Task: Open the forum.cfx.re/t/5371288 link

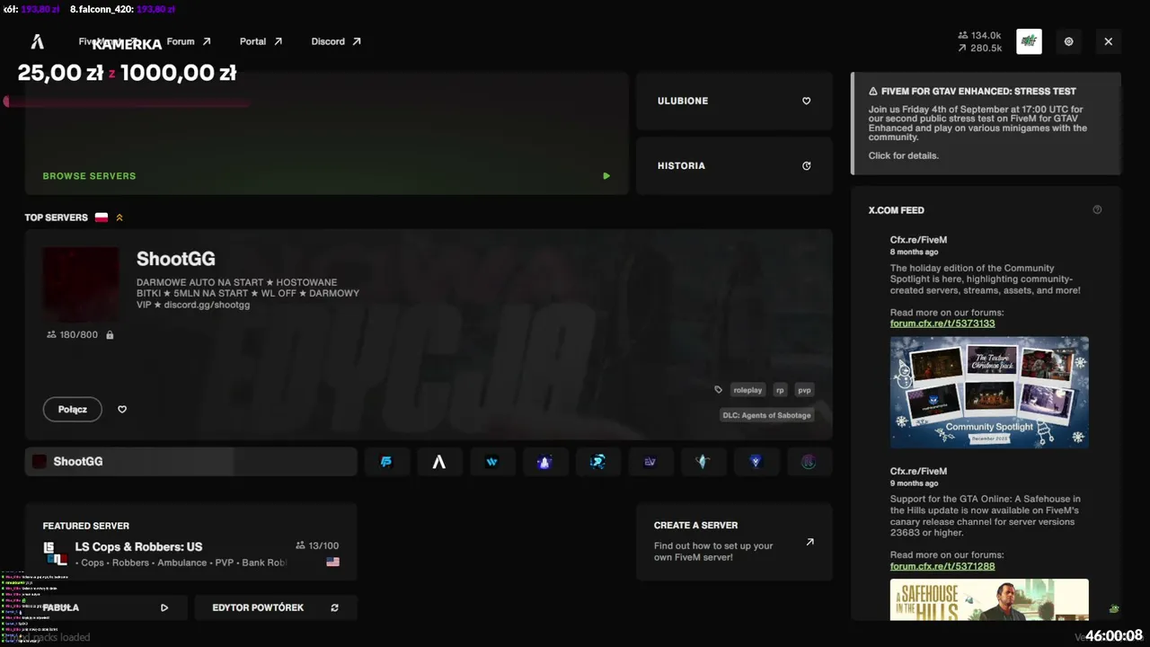Action: pos(942,566)
